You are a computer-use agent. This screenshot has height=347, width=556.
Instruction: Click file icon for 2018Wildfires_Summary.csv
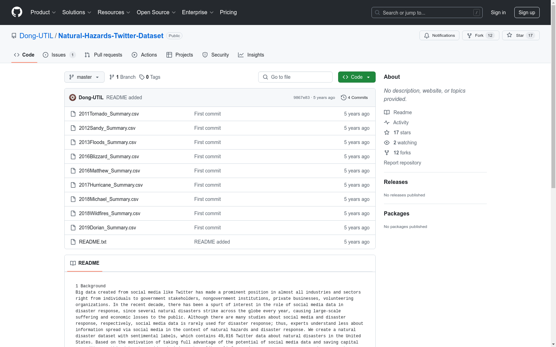tap(73, 213)
